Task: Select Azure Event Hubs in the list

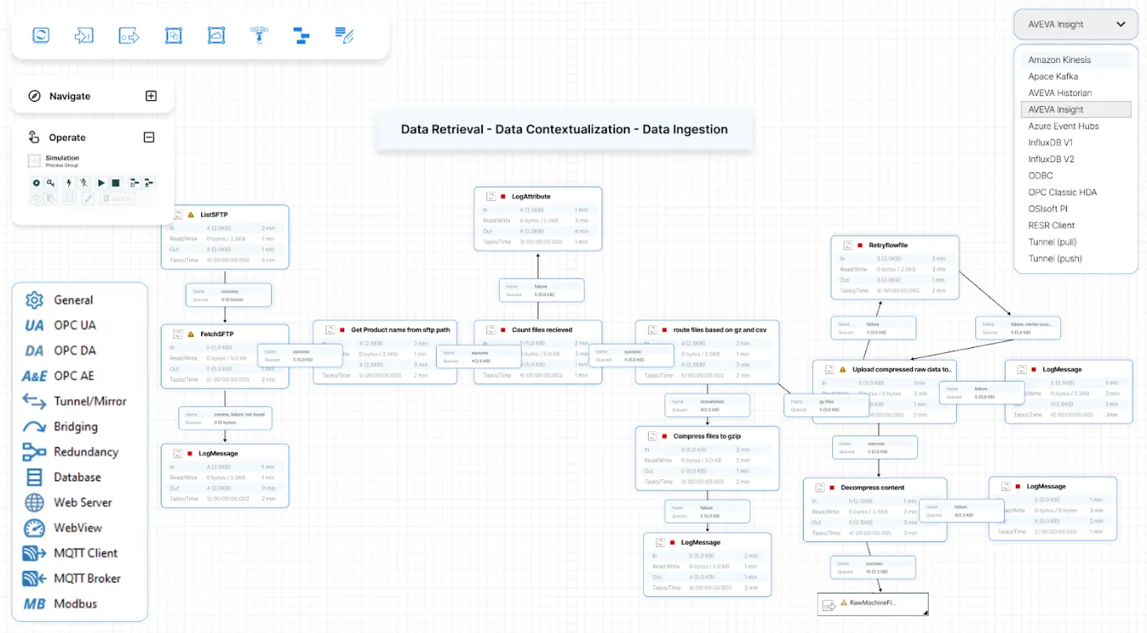Action: (x=1076, y=126)
